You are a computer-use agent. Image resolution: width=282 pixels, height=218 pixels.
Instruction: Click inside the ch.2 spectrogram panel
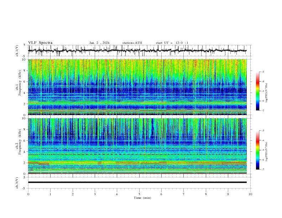(137, 146)
